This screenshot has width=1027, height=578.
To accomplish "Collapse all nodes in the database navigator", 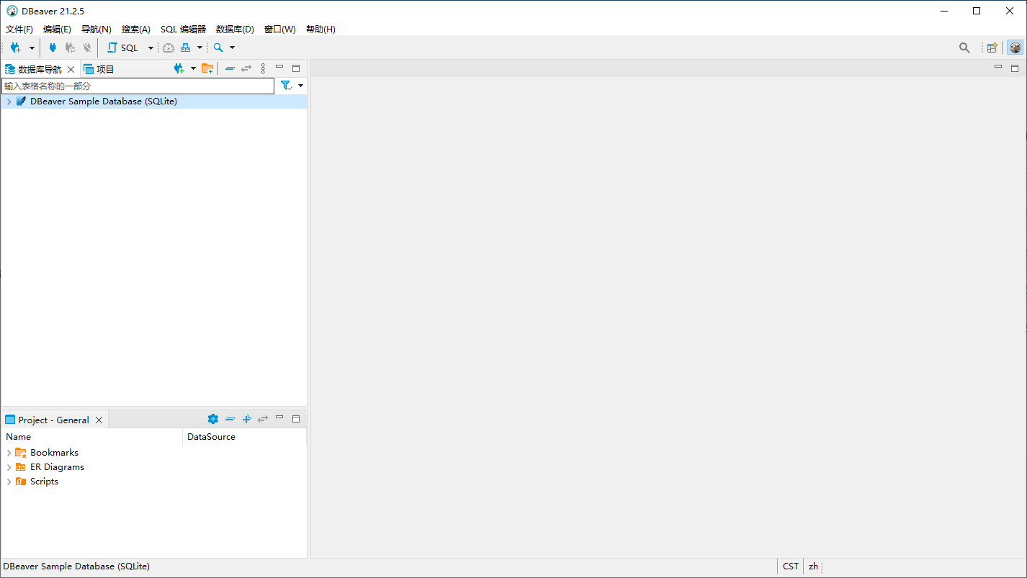I will coord(230,68).
